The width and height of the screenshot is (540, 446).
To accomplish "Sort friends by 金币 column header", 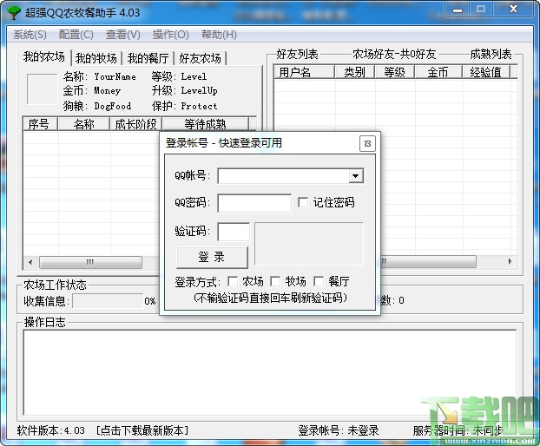I will tap(438, 72).
